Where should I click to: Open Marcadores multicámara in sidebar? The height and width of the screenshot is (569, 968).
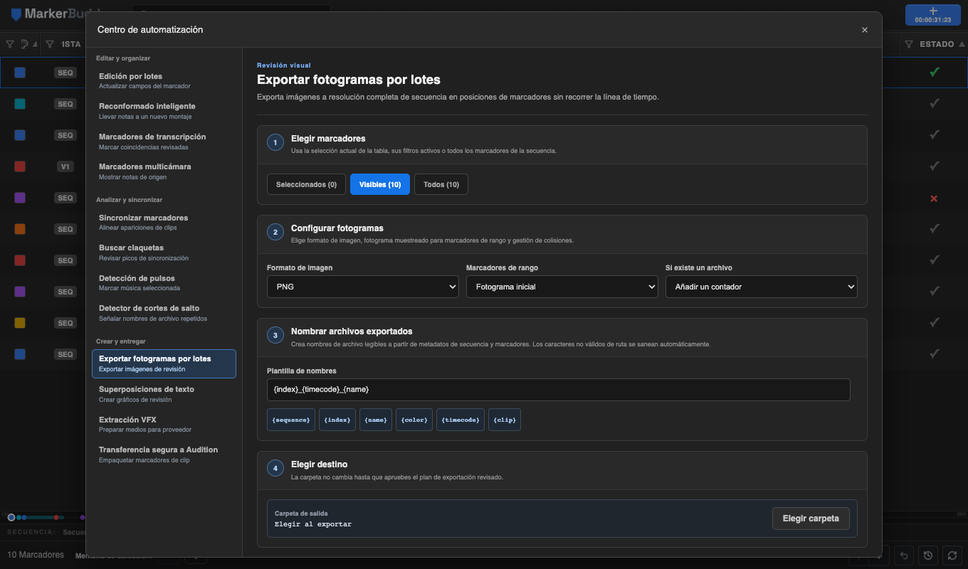[x=164, y=171]
